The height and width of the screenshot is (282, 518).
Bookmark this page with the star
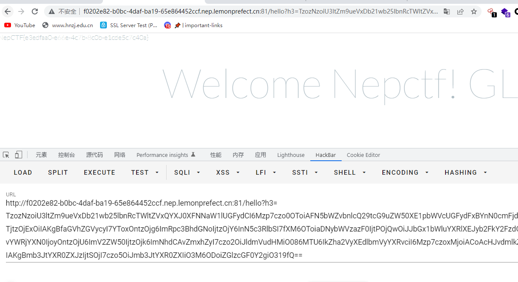474,11
